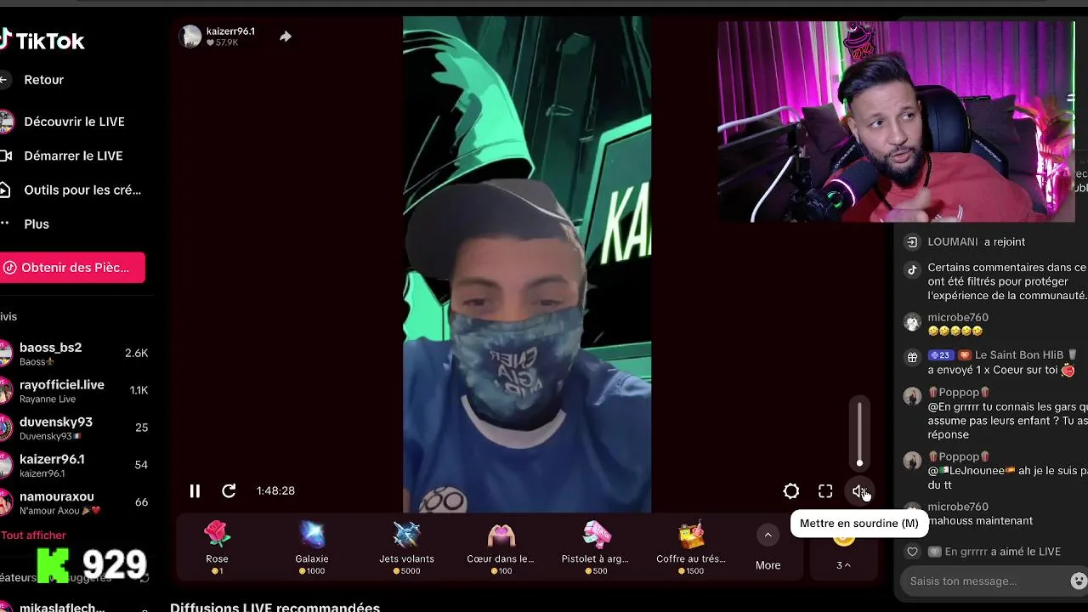
Task: Click Poppop avatar on first comment
Action: (x=912, y=397)
